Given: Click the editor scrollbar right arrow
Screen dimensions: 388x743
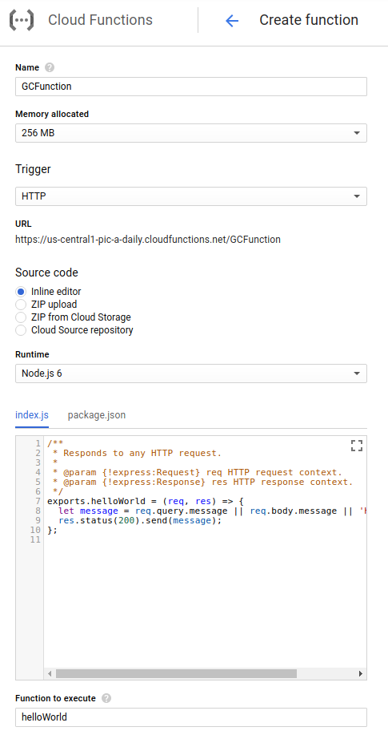Looking at the screenshot, I should [x=361, y=673].
